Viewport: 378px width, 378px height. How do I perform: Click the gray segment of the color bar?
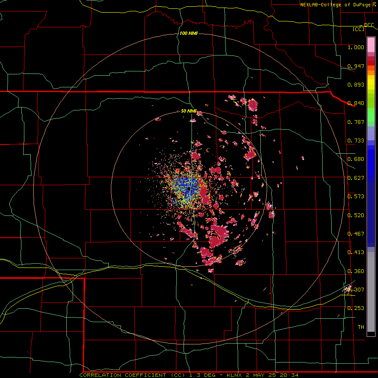point(371,292)
